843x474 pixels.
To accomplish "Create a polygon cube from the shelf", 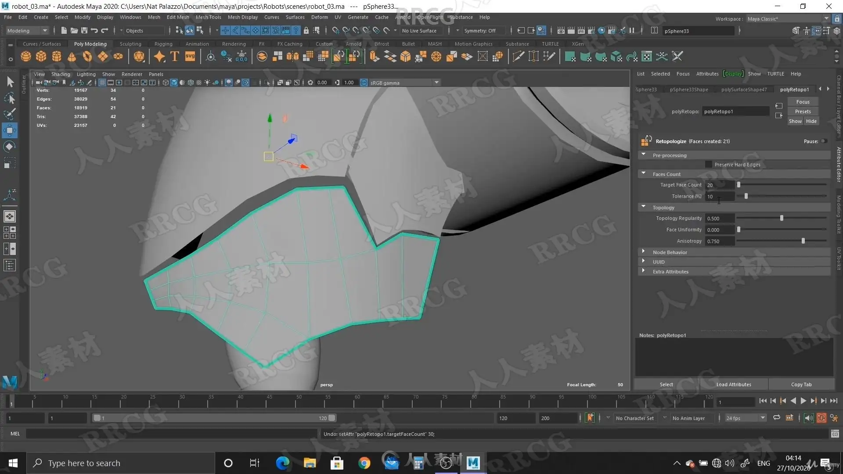I will pos(41,57).
